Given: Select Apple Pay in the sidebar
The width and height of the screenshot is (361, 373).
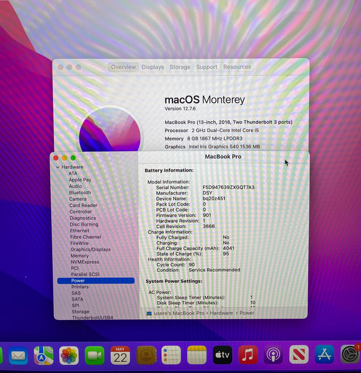Looking at the screenshot, I should point(80,180).
